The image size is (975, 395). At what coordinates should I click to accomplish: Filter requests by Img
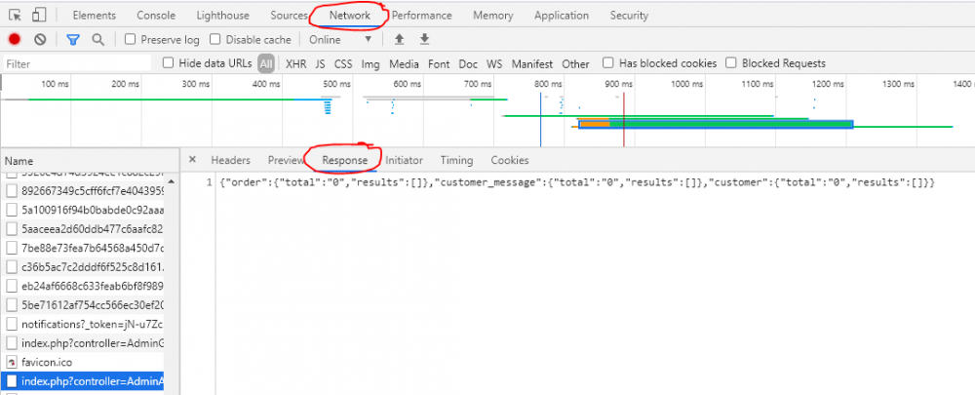(x=370, y=63)
